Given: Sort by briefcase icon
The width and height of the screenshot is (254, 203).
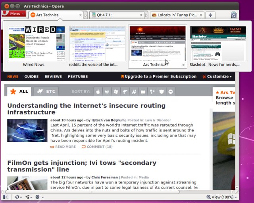Looking at the screenshot, I should click(143, 92).
